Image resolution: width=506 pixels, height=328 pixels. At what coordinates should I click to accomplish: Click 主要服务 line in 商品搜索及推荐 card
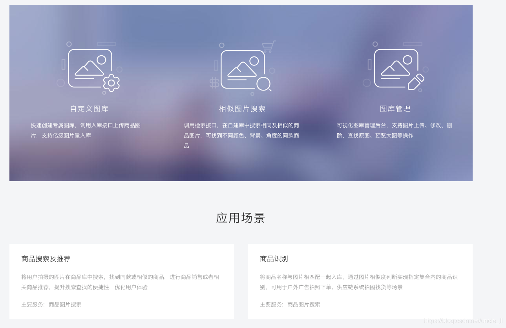[x=51, y=304]
